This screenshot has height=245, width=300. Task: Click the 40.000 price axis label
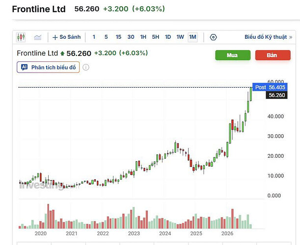coord(275,116)
